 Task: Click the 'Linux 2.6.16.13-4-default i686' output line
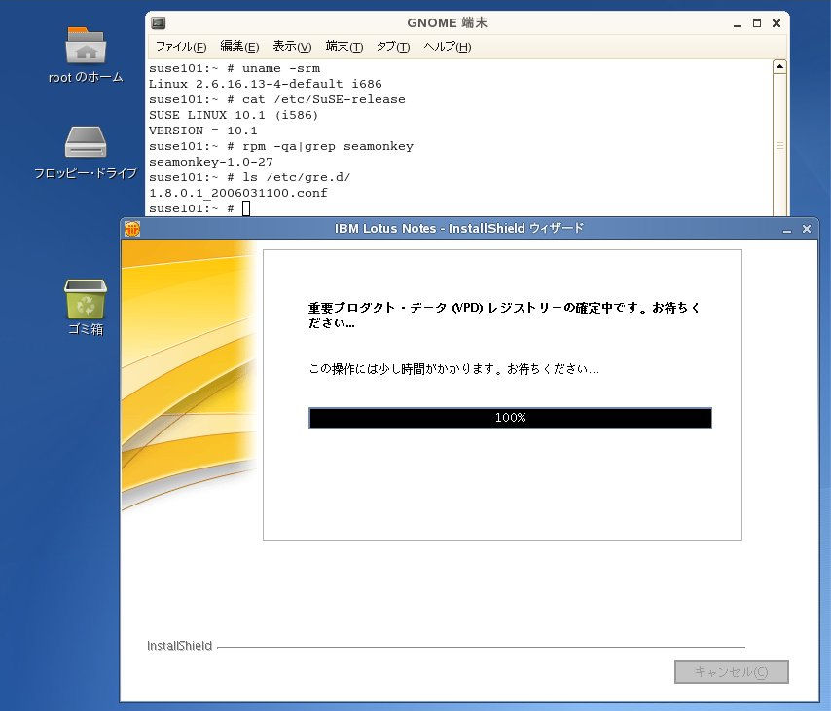[265, 84]
